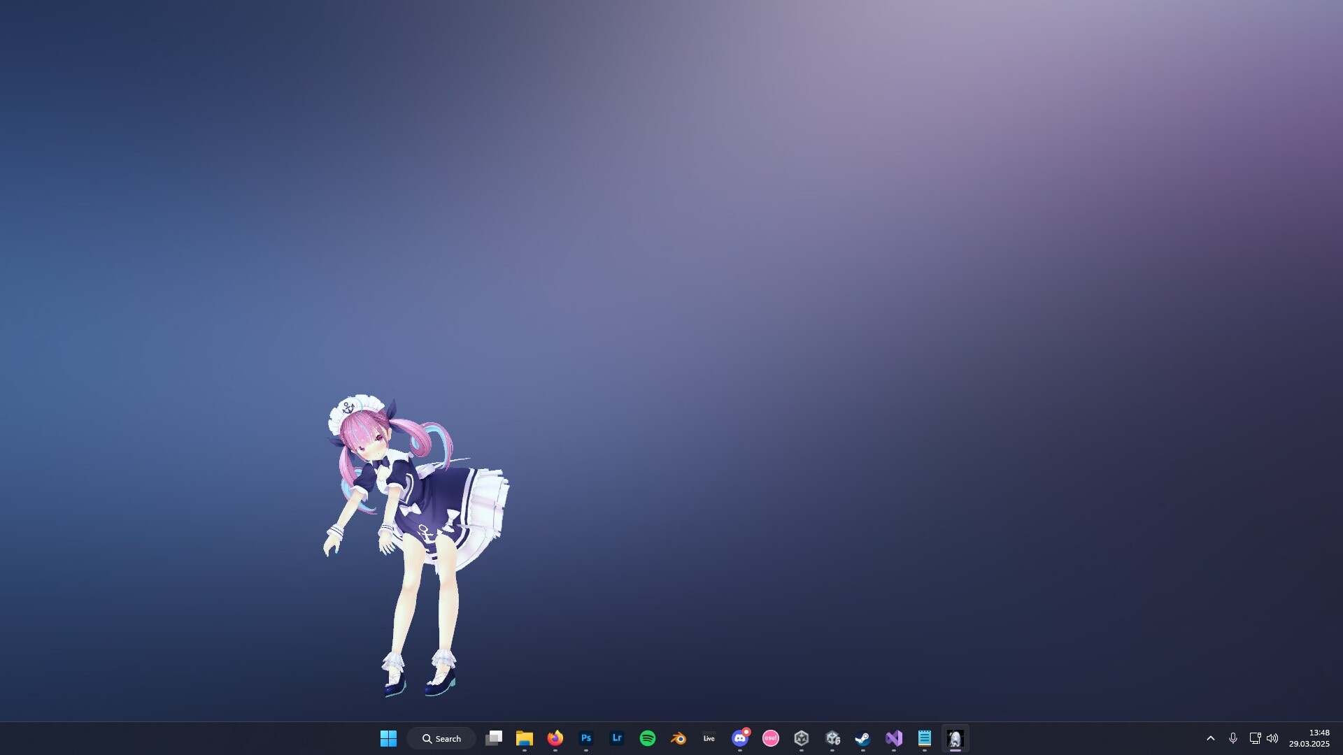1343x755 pixels.
Task: Open Spotify from the taskbar
Action: coord(648,738)
